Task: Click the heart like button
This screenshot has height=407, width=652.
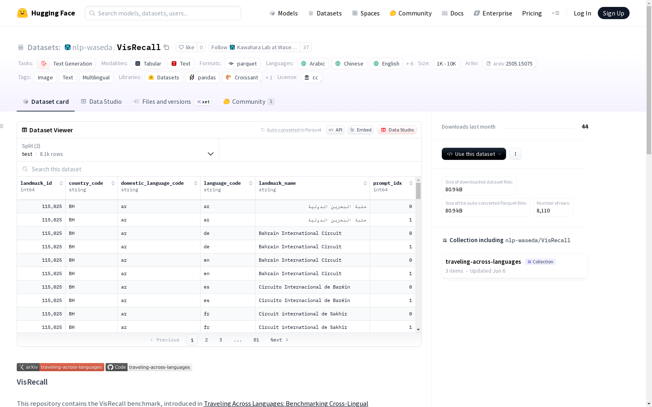Action: pos(186,47)
